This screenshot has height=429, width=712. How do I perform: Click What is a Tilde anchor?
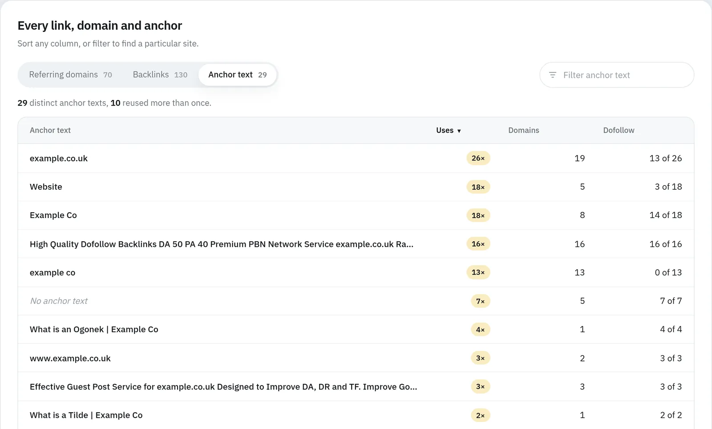[86, 415]
